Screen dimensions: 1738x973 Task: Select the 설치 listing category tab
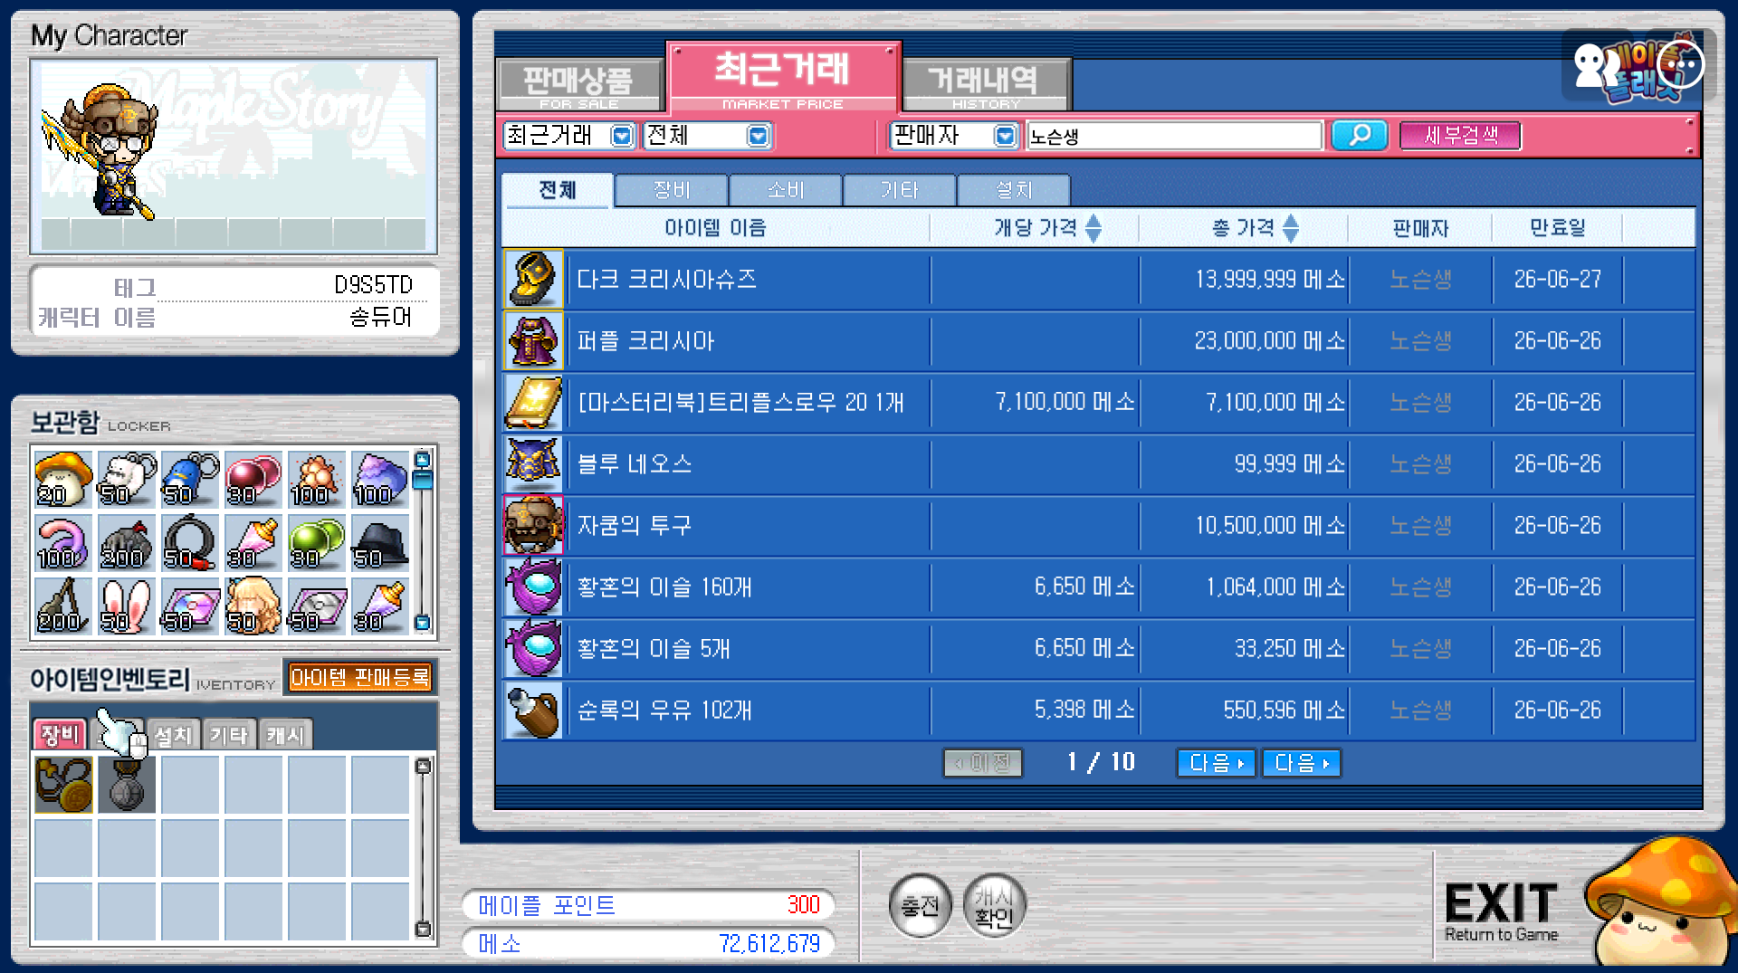click(1014, 190)
